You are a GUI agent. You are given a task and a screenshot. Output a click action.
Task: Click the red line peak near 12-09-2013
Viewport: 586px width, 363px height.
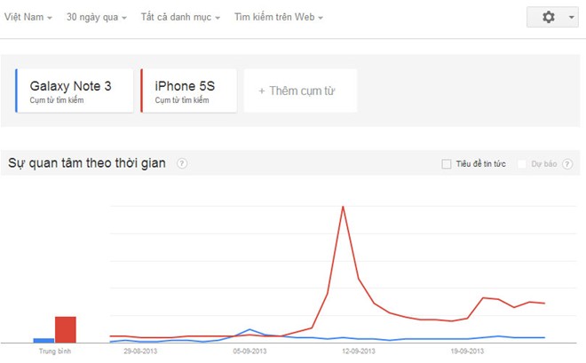pos(343,208)
